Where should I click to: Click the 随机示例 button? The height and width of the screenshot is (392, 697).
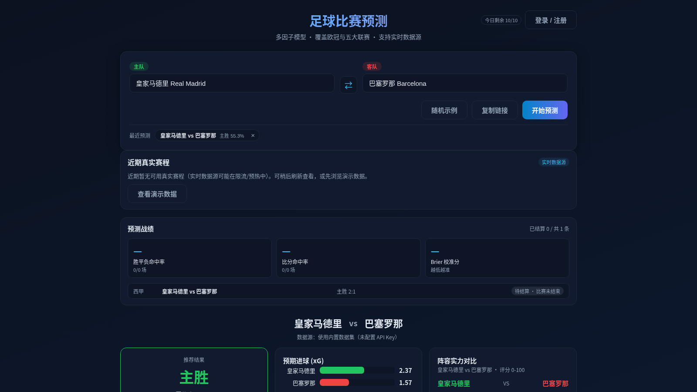click(x=444, y=110)
